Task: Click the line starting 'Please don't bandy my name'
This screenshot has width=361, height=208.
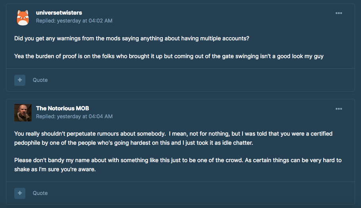Action: click(x=178, y=160)
